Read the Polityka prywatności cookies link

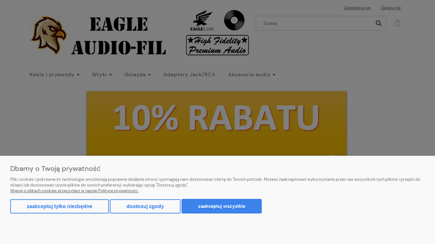tap(74, 191)
